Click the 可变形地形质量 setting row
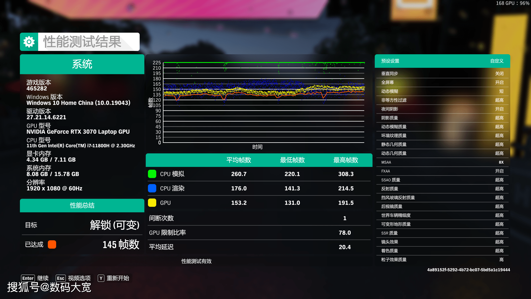This screenshot has height=299, width=531. [x=442, y=224]
